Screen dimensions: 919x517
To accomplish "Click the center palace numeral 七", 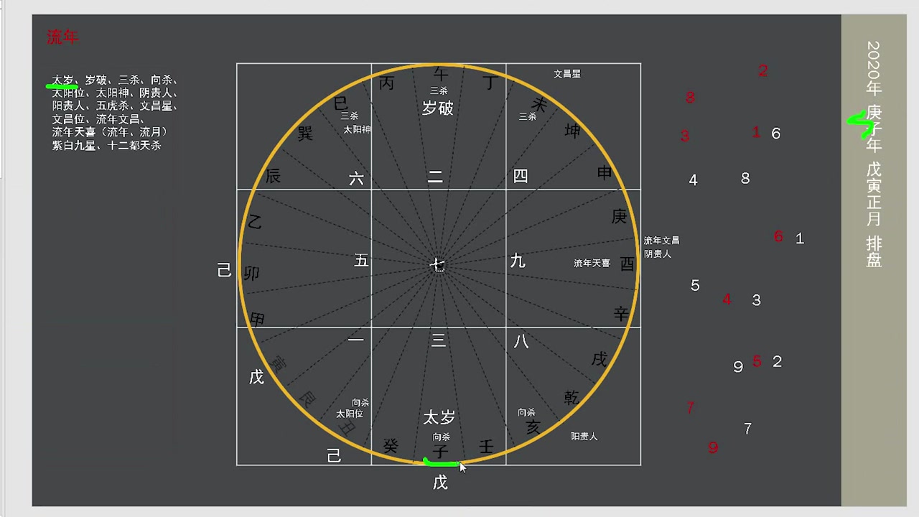I will (x=437, y=265).
